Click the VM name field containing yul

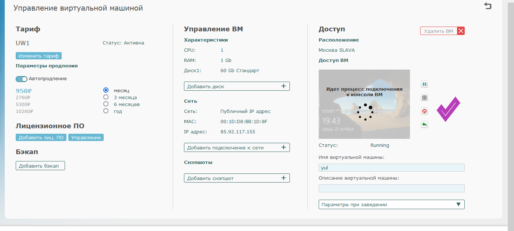(x=391, y=168)
